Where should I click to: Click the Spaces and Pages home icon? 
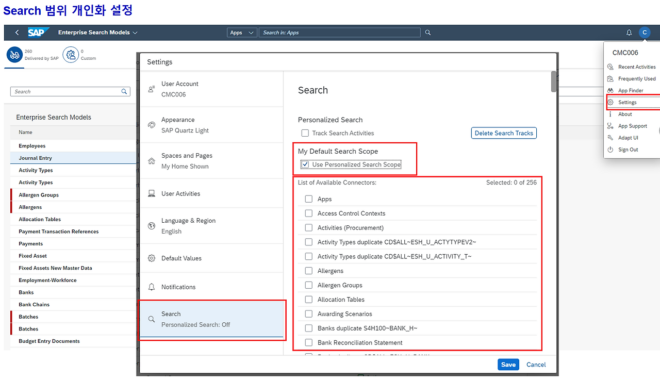[152, 161]
